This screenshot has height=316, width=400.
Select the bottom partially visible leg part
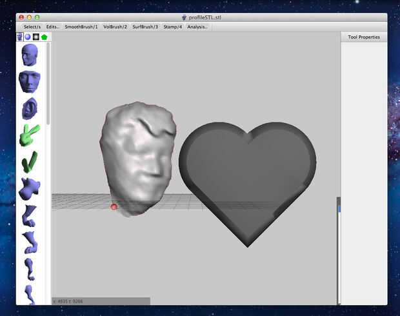30,295
